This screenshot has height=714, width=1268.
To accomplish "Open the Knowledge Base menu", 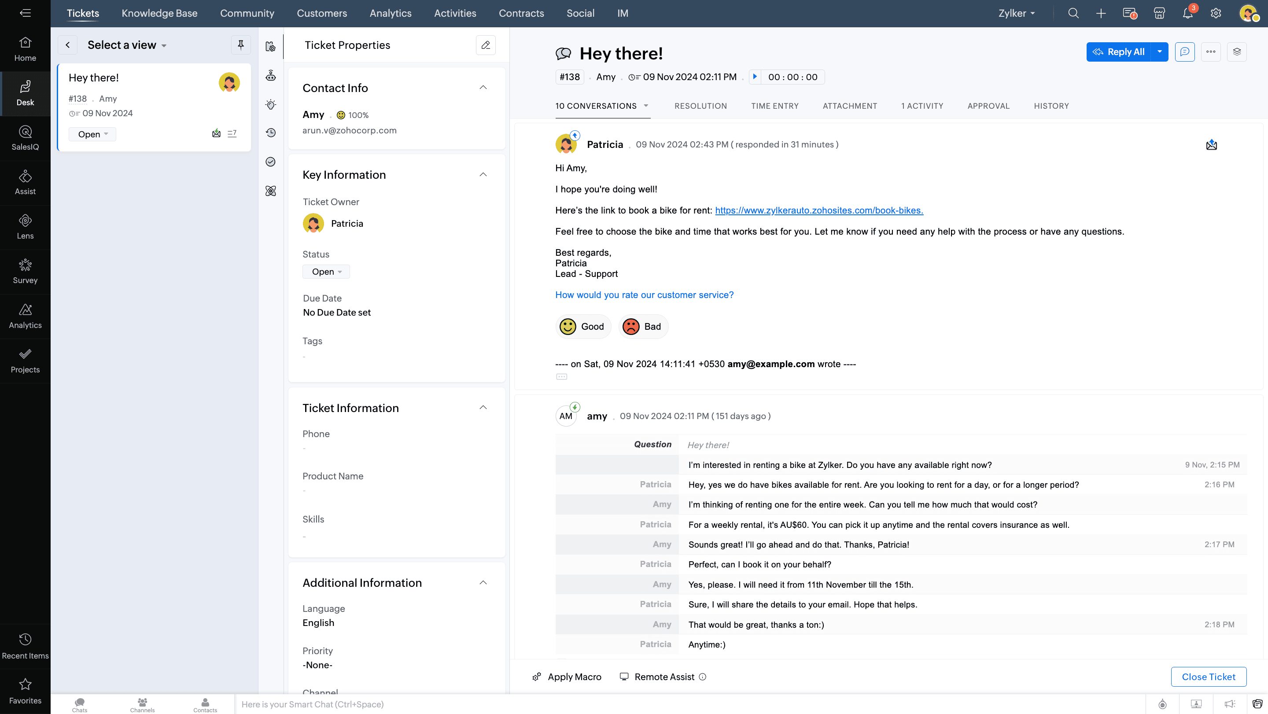I will point(159,13).
